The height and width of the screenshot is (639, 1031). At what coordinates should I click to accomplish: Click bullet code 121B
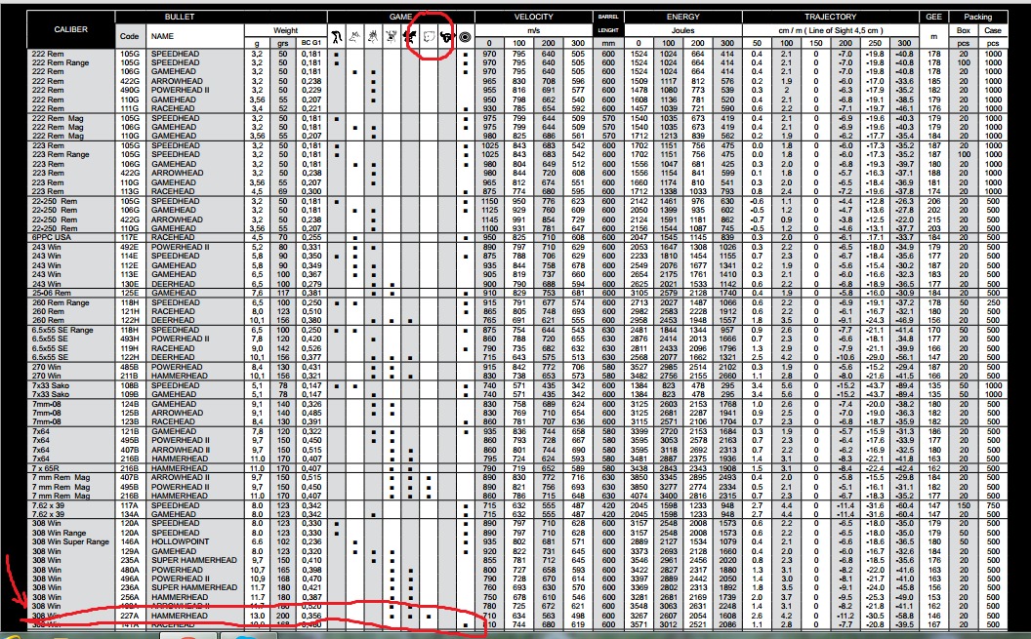130,431
